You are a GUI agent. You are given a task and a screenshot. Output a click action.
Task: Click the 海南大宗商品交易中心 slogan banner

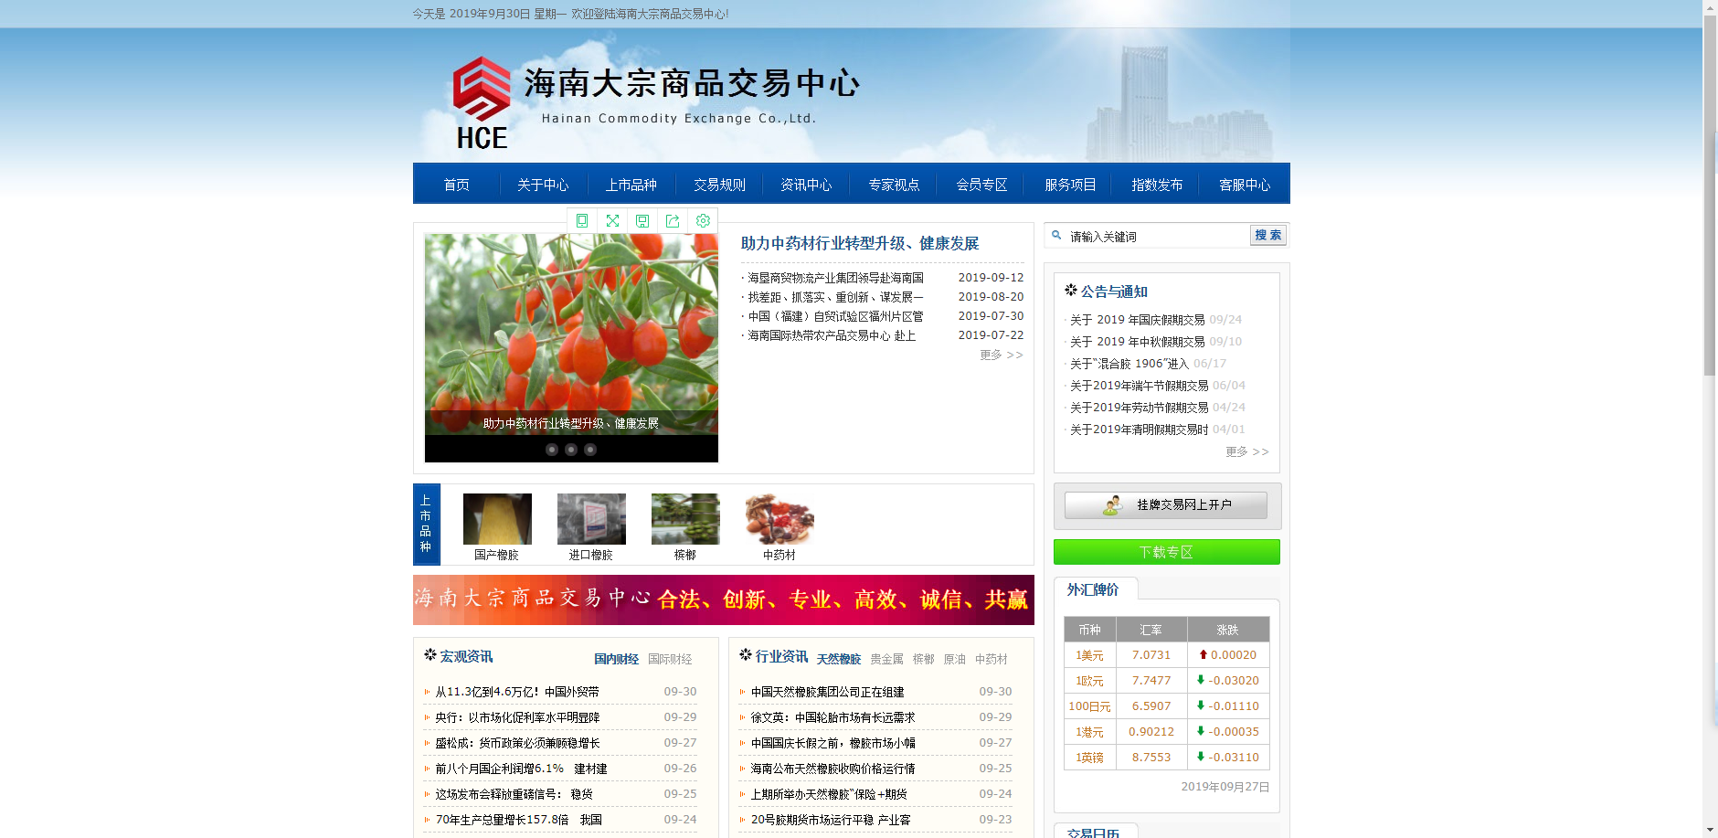(x=723, y=599)
